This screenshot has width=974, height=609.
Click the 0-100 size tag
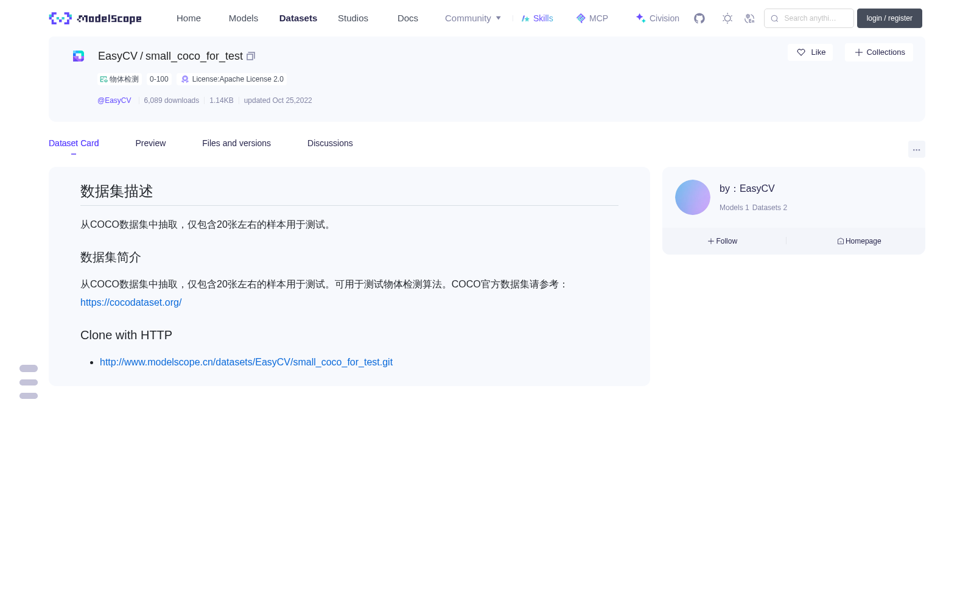point(159,79)
